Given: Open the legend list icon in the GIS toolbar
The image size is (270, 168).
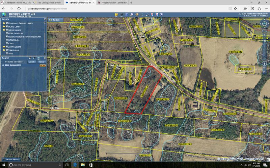Looking at the screenshot, I should 142,14.
